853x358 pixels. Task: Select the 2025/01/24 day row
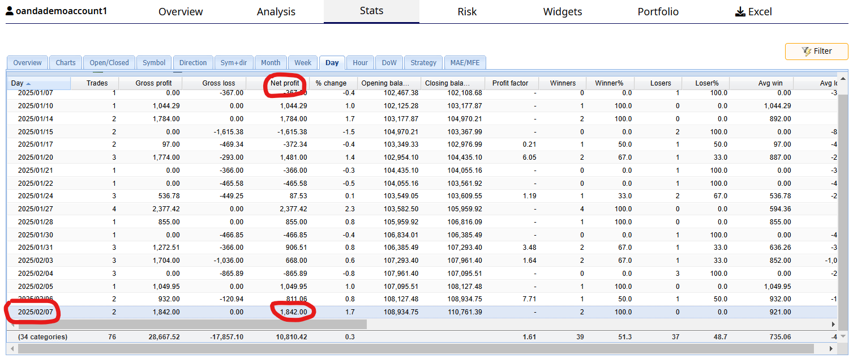tap(422, 196)
